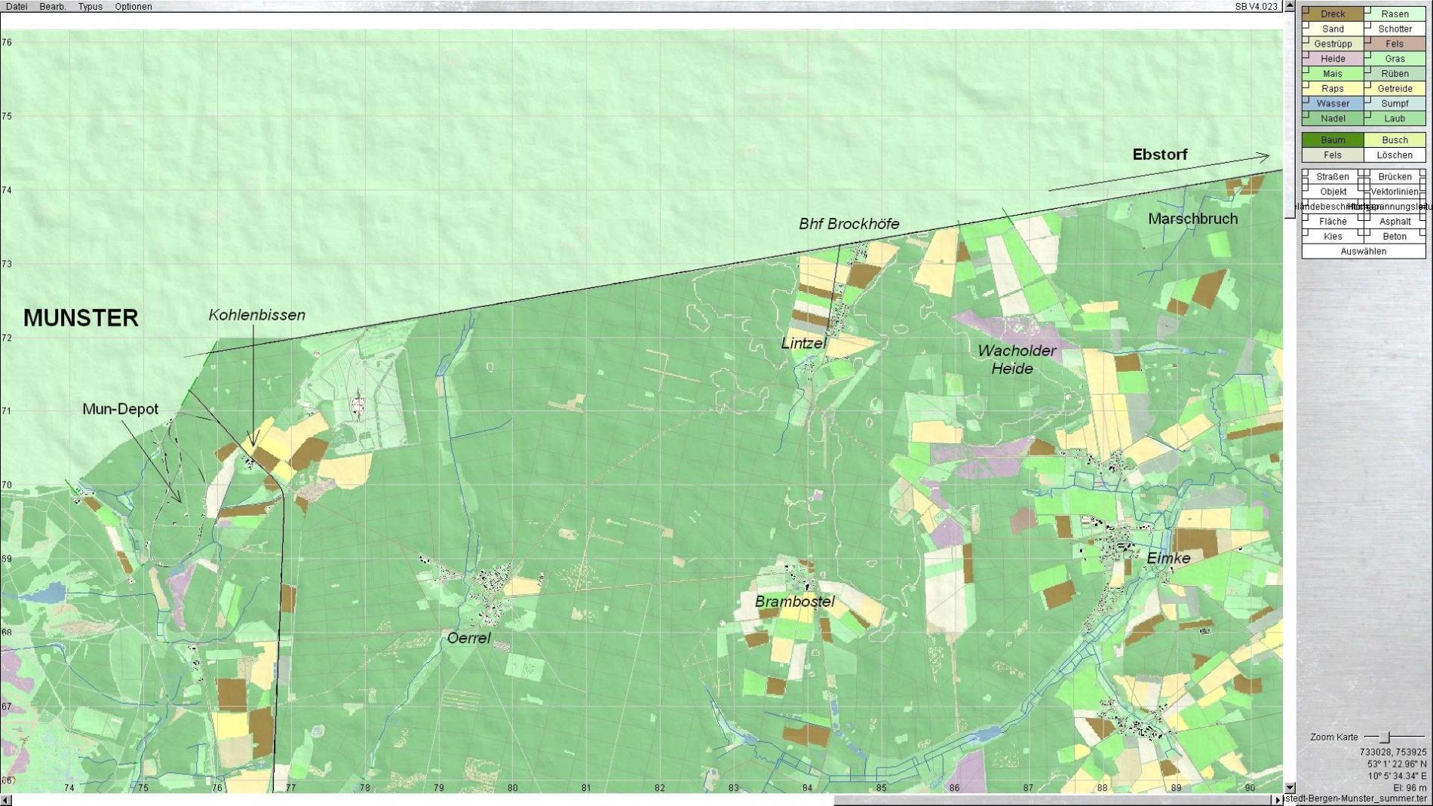Pick the Heide terrain type
This screenshot has width=1433, height=806.
coord(1333,59)
